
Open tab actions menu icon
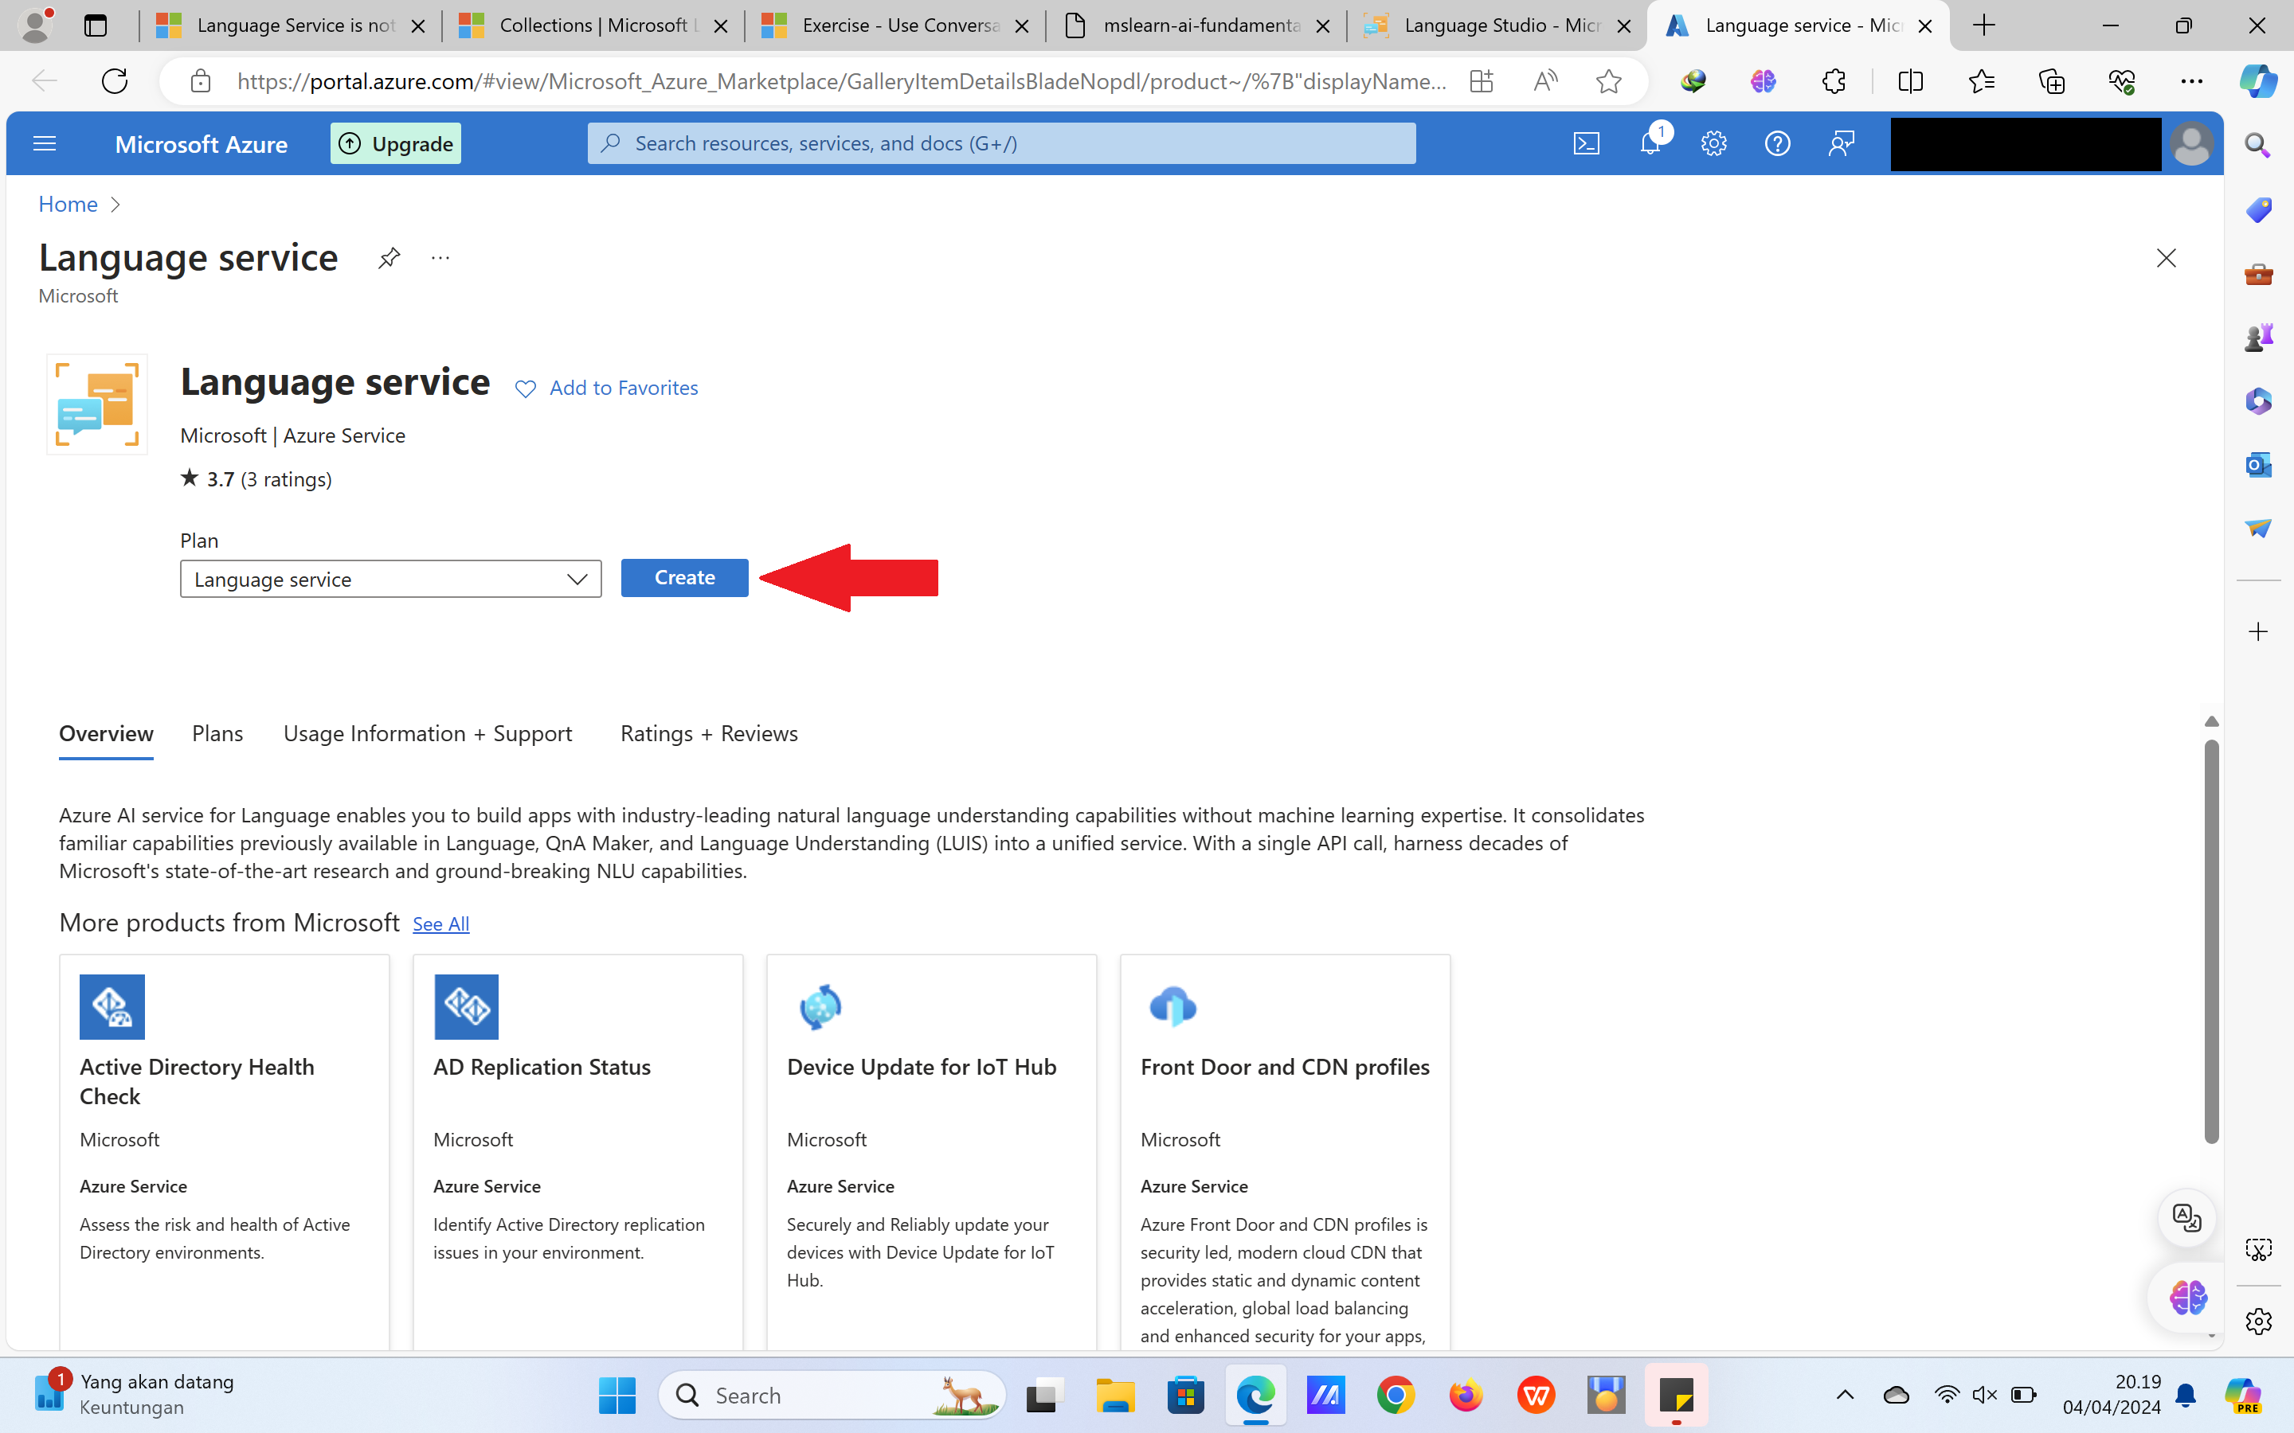coord(96,25)
